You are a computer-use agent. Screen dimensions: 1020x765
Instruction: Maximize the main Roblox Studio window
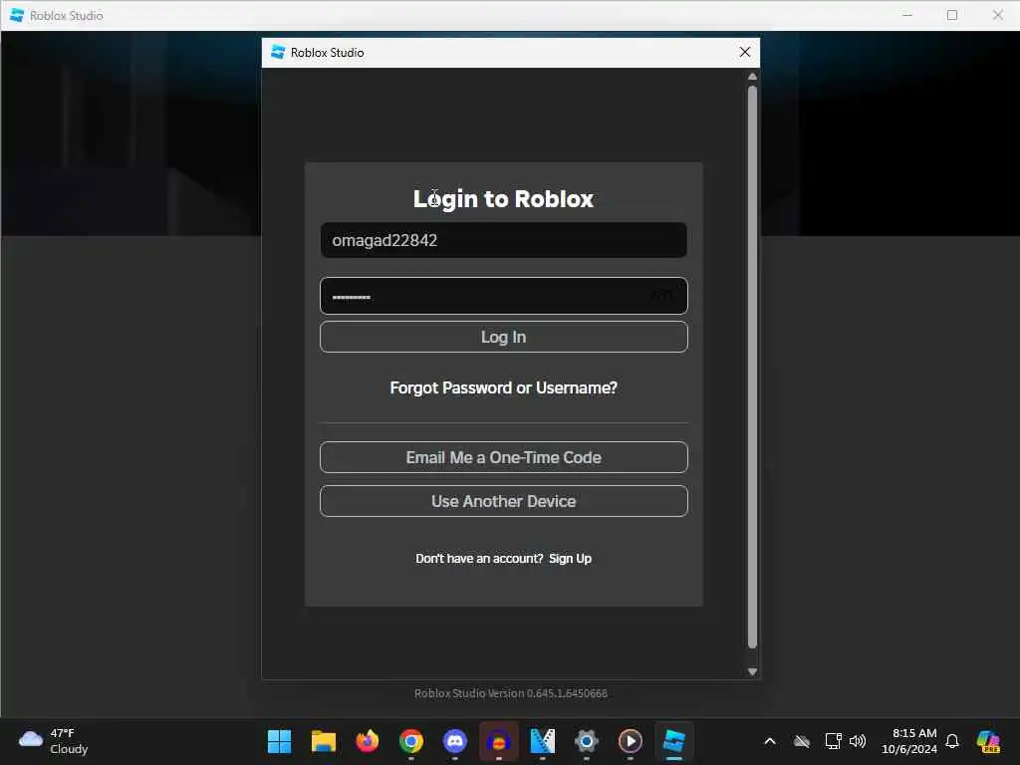point(951,15)
